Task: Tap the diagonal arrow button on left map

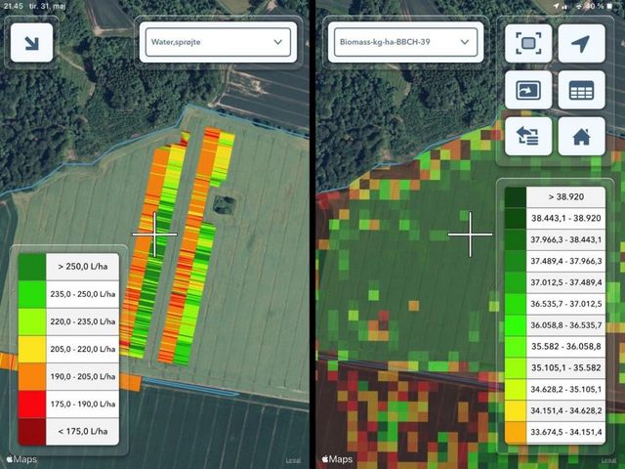Action: [33, 44]
